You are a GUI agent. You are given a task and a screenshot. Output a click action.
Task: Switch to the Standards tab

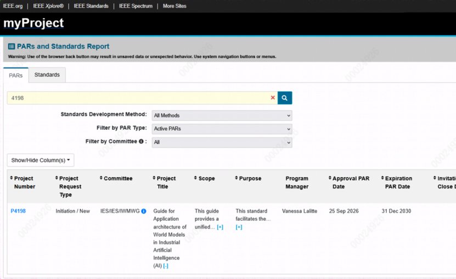pyautogui.click(x=47, y=75)
